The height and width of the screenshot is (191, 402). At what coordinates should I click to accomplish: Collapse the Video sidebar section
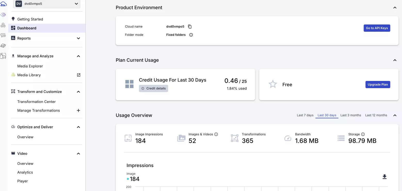[78, 154]
